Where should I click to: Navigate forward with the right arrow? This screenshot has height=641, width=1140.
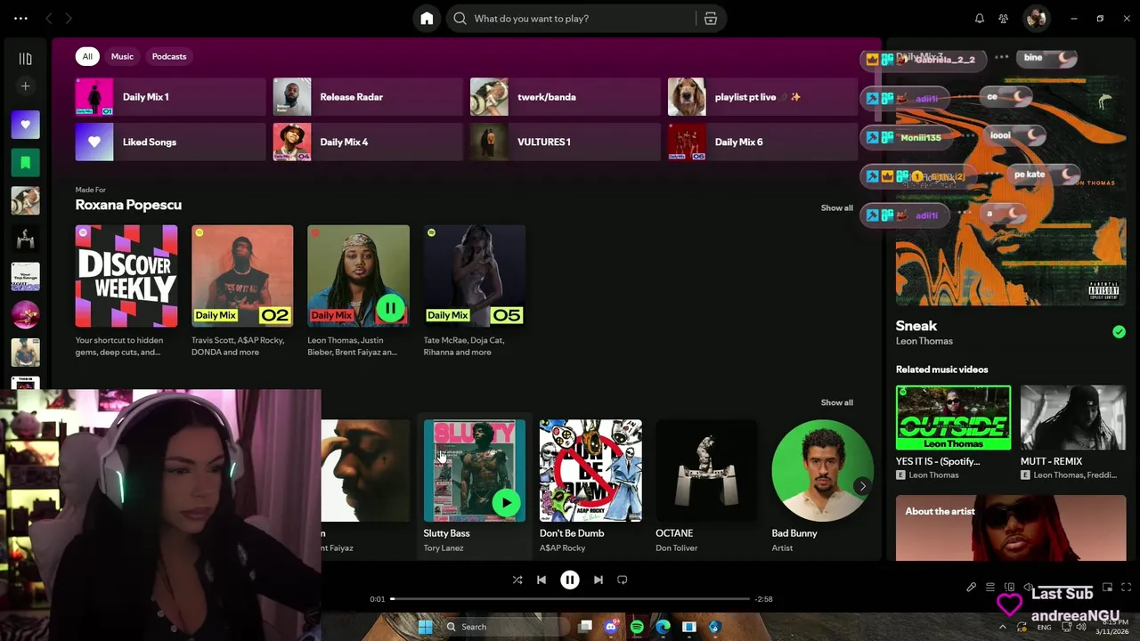[x=69, y=19]
